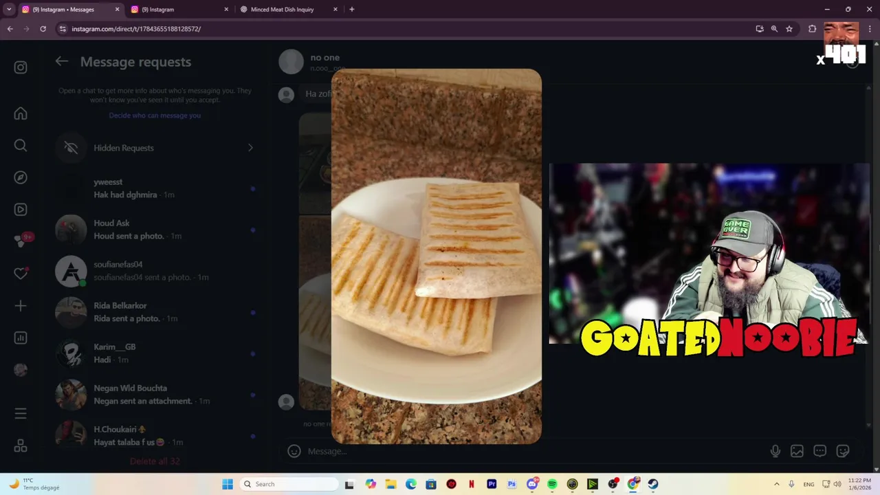Expand Hidden Requests chevron
The width and height of the screenshot is (880, 495).
pos(250,148)
